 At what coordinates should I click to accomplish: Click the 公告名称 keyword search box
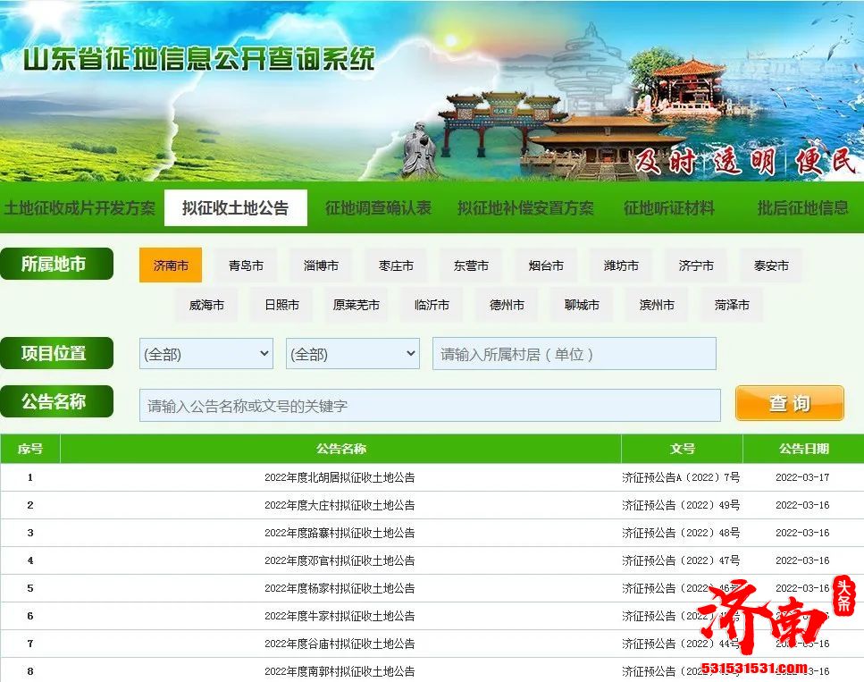click(430, 404)
